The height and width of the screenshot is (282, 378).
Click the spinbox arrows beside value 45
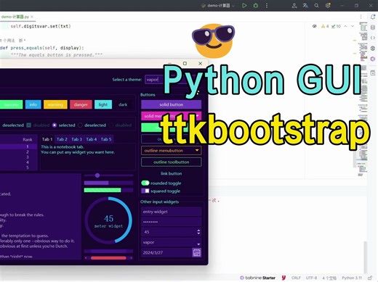198,232
